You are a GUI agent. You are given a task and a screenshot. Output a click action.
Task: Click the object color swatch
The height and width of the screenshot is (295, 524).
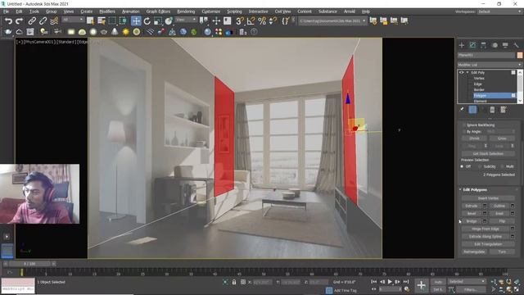click(520, 55)
